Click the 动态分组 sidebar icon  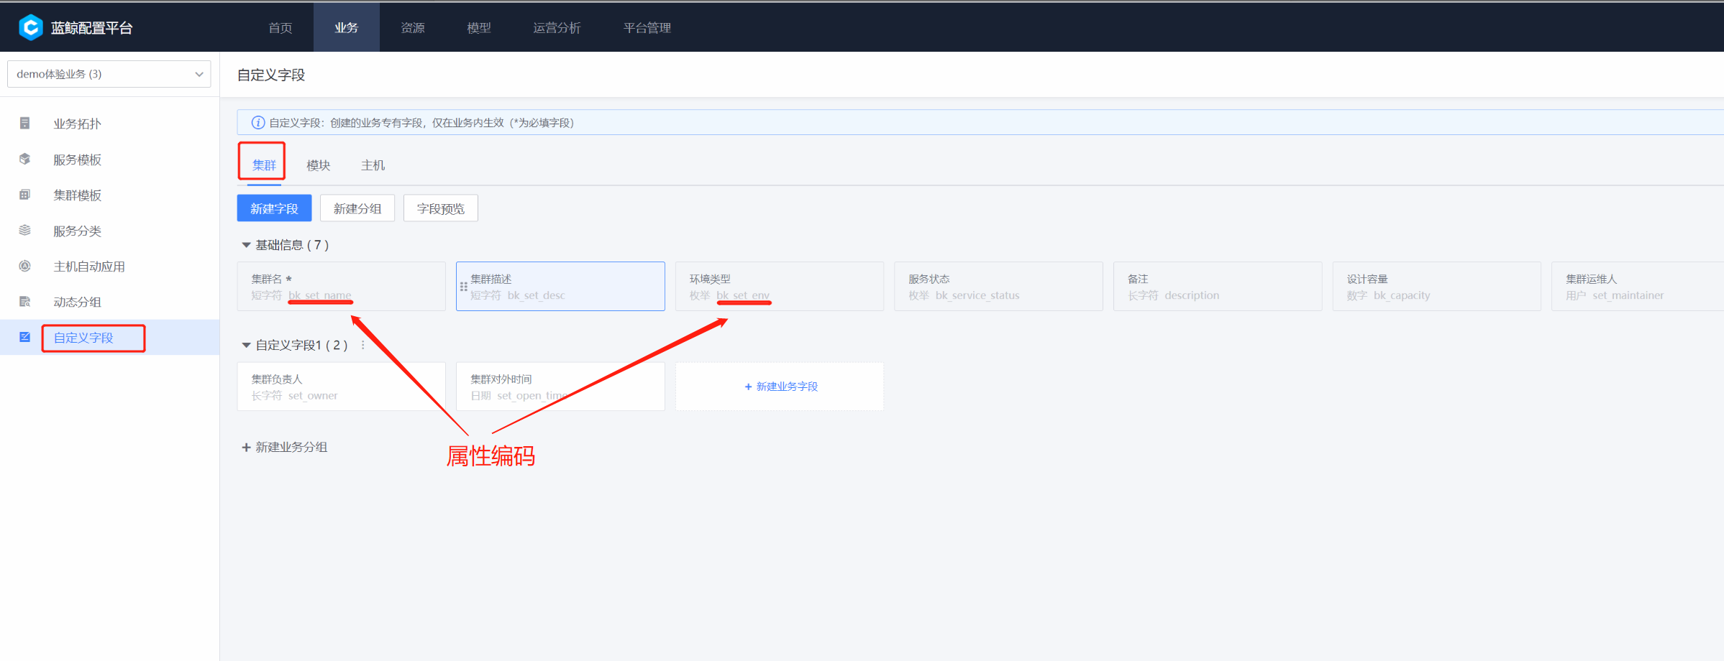tap(24, 302)
